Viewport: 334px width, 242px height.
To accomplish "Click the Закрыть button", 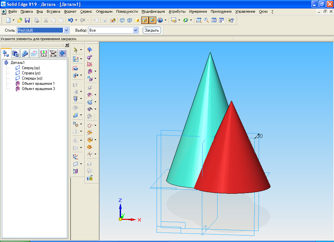I will coord(152,30).
